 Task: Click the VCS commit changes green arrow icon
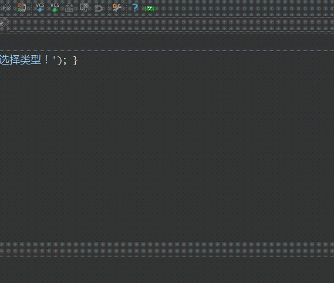click(x=55, y=8)
